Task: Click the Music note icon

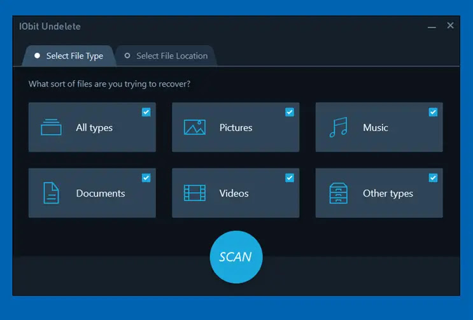Action: point(339,127)
